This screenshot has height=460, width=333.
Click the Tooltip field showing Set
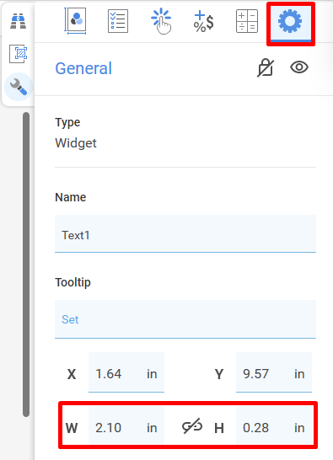point(185,319)
